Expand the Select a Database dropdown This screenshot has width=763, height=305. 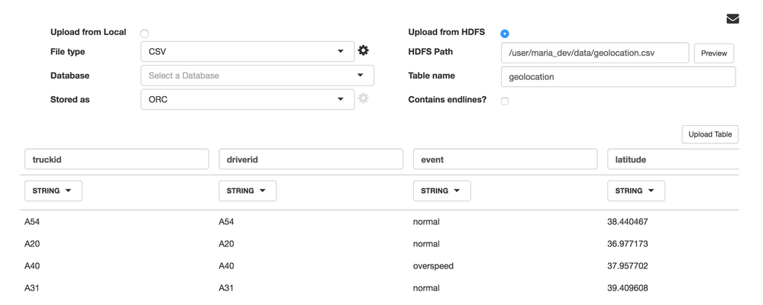tap(257, 75)
